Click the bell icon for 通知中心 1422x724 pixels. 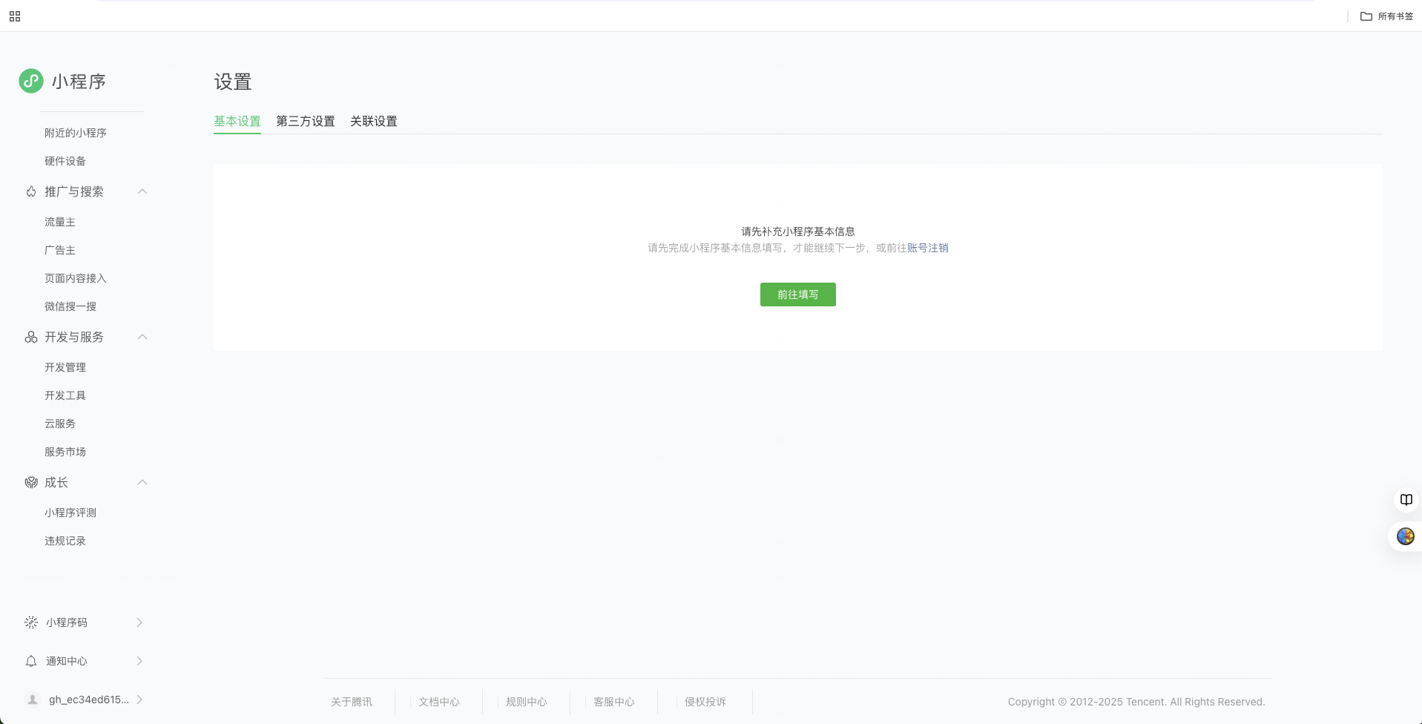(x=31, y=661)
